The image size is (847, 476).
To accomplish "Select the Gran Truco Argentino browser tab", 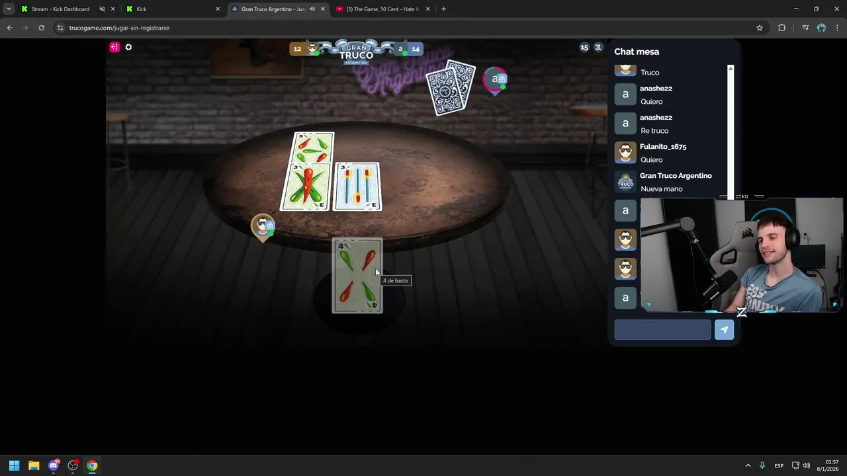I will pos(273,9).
